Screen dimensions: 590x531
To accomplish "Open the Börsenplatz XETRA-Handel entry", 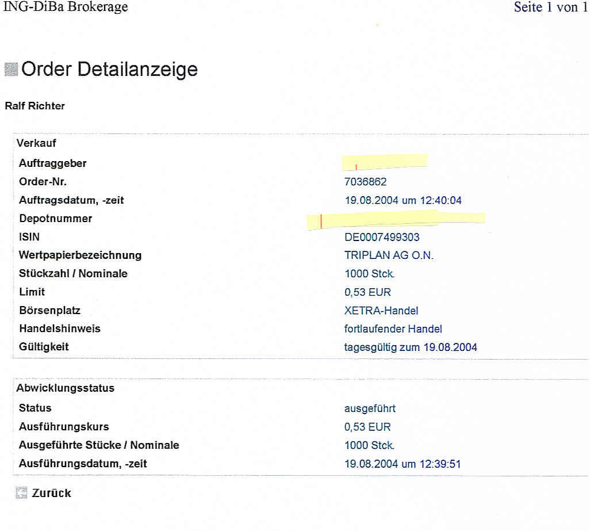I will tap(381, 310).
